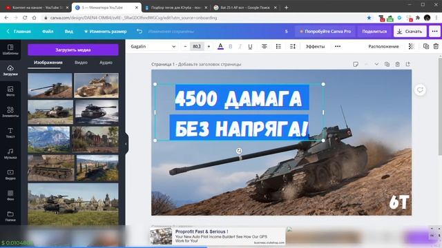Open the Файл menu
The width and height of the screenshot is (442, 248).
click(x=48, y=31)
